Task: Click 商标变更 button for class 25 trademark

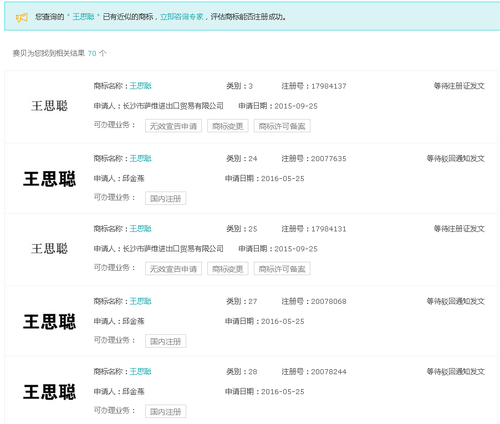Action: point(228,268)
